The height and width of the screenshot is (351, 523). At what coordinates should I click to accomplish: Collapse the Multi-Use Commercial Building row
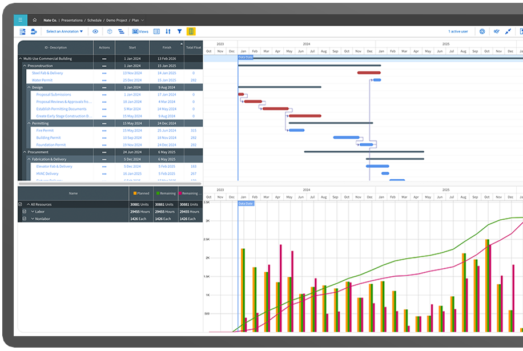21,59
